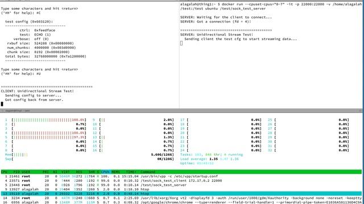Screen dimensions: 364x204
Task: Click 'Sending config to server...' line
Action: click(33, 96)
